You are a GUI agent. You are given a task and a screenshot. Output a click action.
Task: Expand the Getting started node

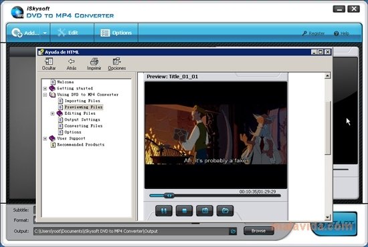[x=45, y=89]
